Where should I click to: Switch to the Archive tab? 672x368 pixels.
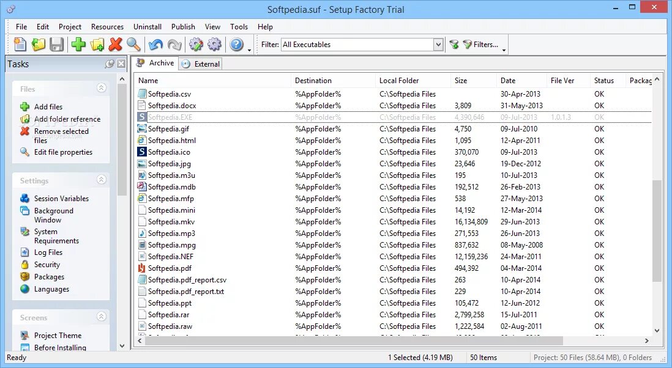(x=155, y=63)
